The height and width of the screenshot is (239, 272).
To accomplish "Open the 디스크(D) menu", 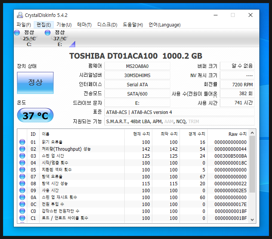I will [107, 25].
